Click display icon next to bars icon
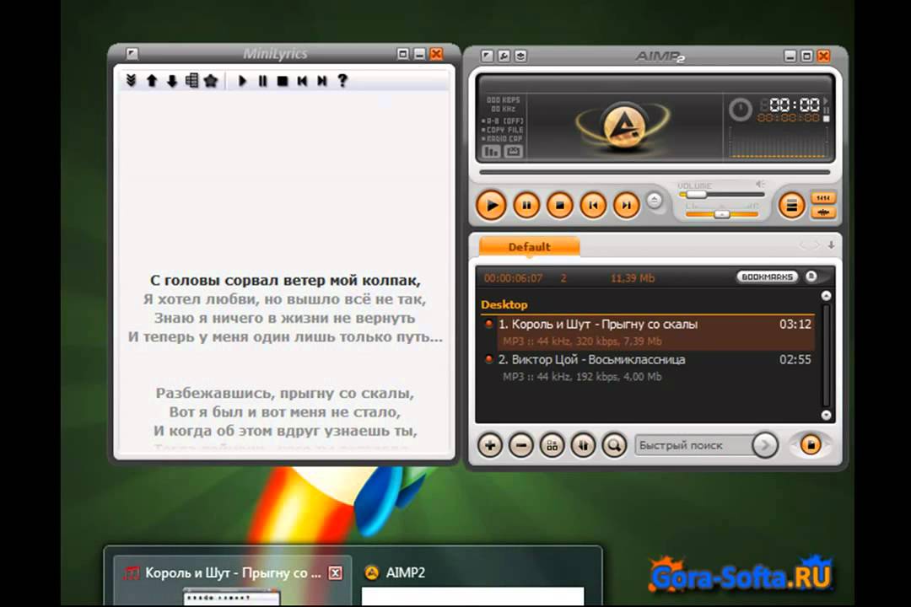911x607 pixels. pos(513,152)
